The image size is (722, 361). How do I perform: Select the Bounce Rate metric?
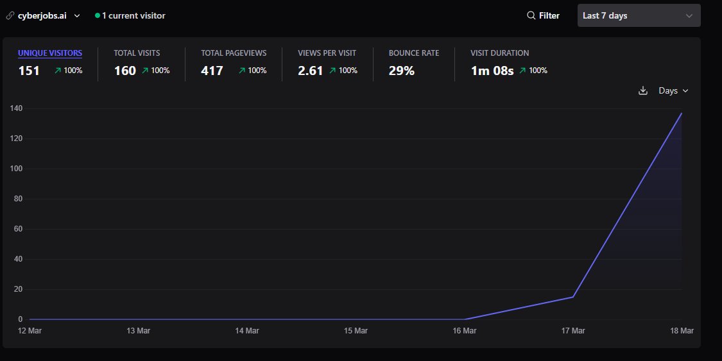(x=414, y=53)
